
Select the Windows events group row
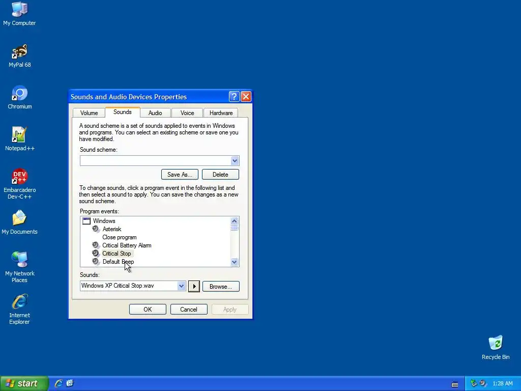(x=104, y=221)
